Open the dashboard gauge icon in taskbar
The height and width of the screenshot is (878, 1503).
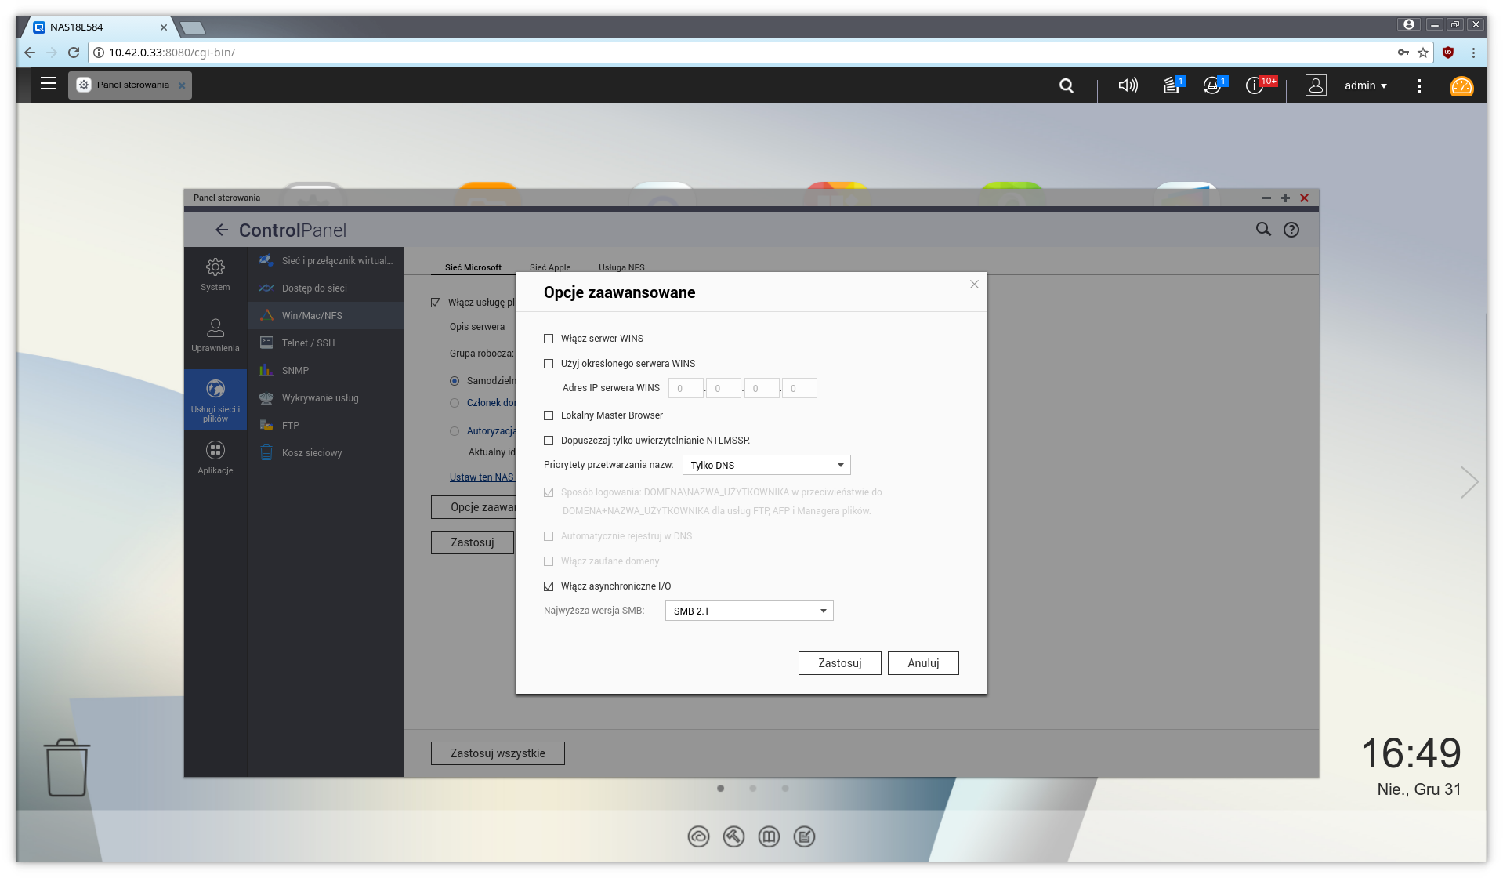click(x=1461, y=86)
